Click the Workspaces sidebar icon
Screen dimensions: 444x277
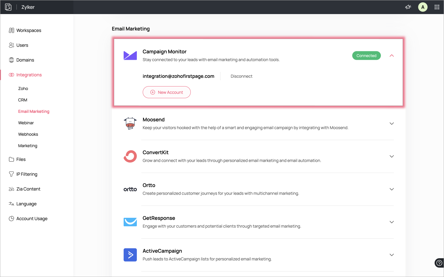(x=11, y=30)
